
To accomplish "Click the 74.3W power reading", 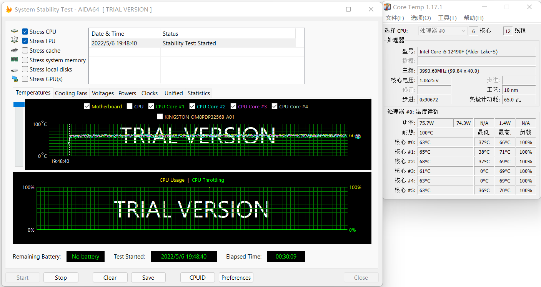I will pyautogui.click(x=463, y=123).
